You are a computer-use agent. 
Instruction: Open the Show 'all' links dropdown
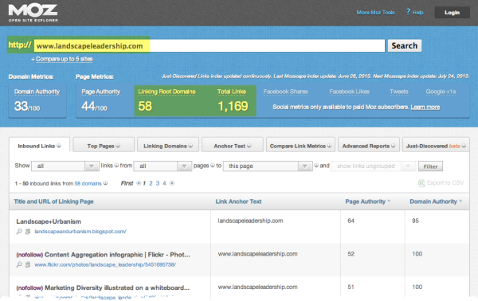(65, 166)
